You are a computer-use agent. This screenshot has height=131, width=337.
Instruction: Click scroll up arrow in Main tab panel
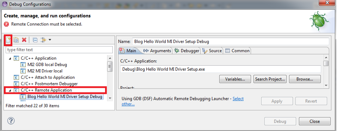tap(326, 58)
